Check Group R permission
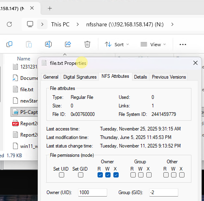 133,175
